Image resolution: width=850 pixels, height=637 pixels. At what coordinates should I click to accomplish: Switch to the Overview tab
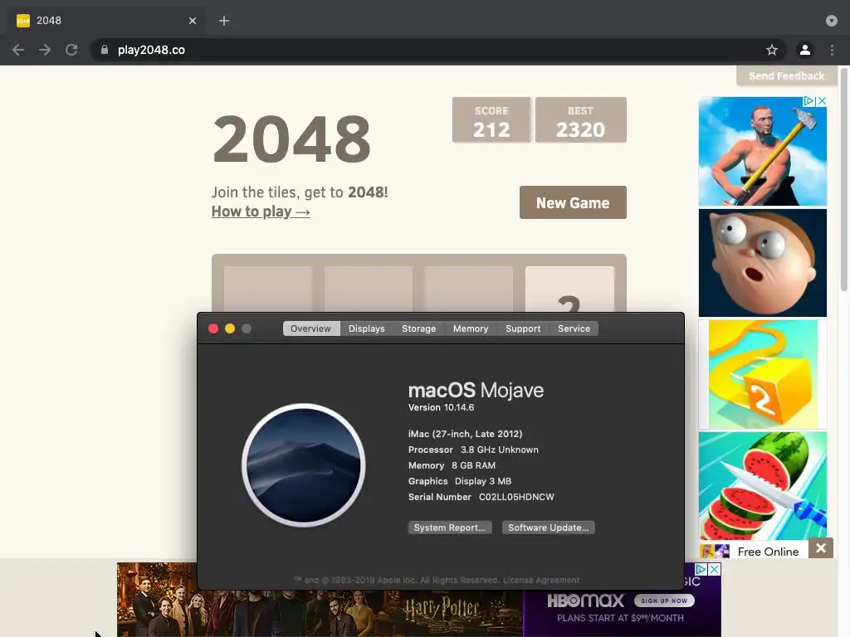(x=310, y=328)
